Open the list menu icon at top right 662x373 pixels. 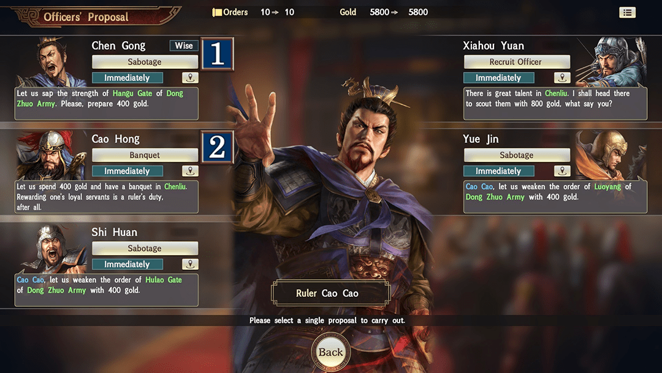pyautogui.click(x=627, y=13)
